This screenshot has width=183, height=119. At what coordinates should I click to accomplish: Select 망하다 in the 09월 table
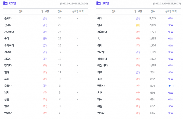click(8, 66)
